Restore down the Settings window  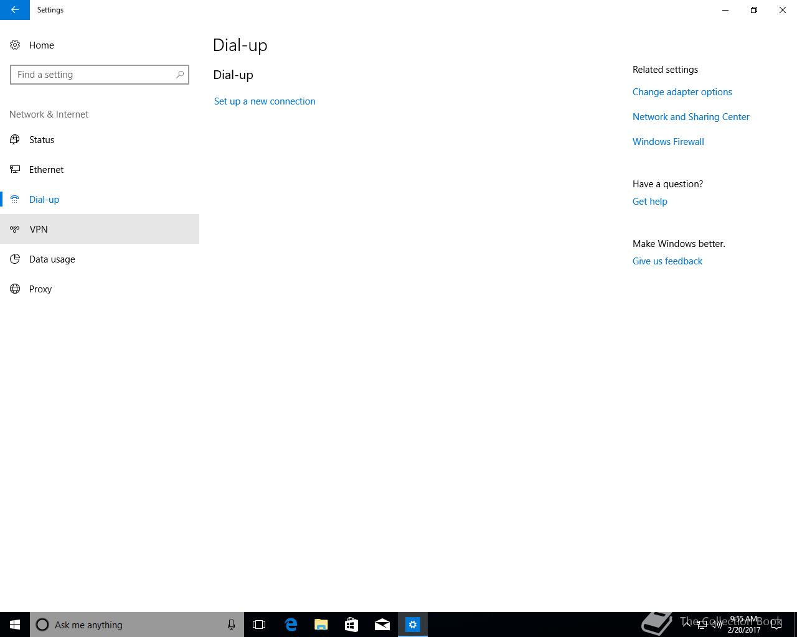[754, 10]
